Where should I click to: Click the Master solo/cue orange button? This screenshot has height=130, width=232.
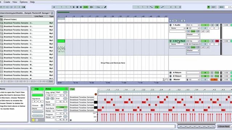click(215, 79)
